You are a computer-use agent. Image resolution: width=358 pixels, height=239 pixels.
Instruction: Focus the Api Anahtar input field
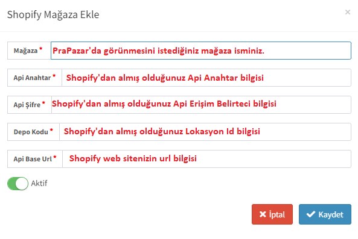[206, 78]
